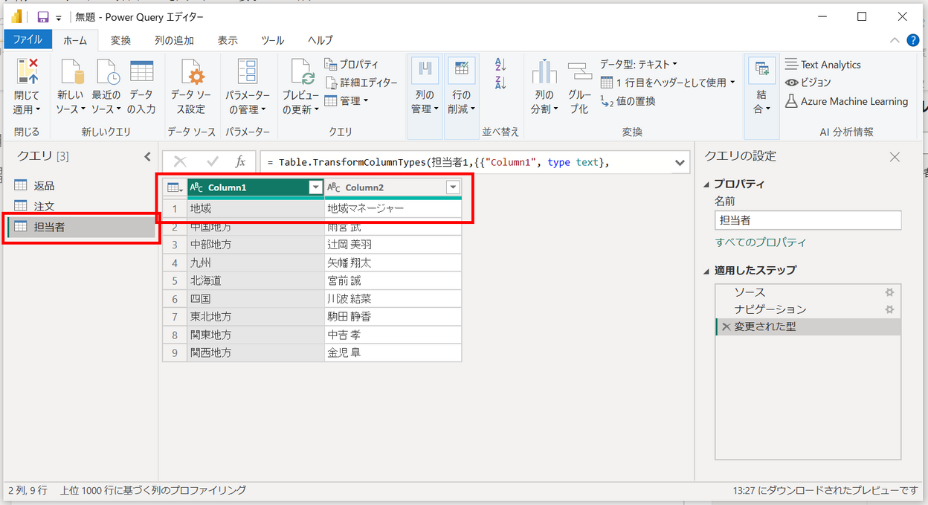928x505 pixels.
Task: Expand the formula bar with the chevron
Action: (x=680, y=162)
